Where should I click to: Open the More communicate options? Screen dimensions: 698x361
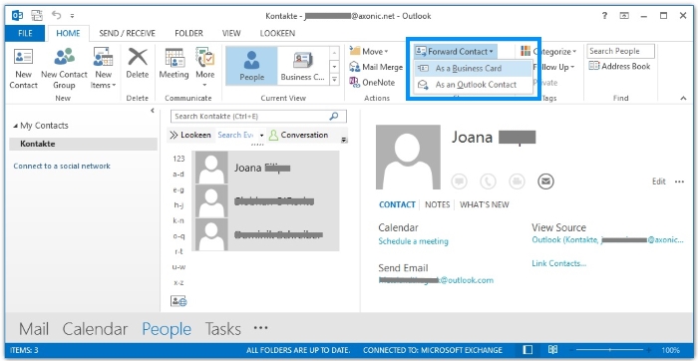click(x=204, y=68)
